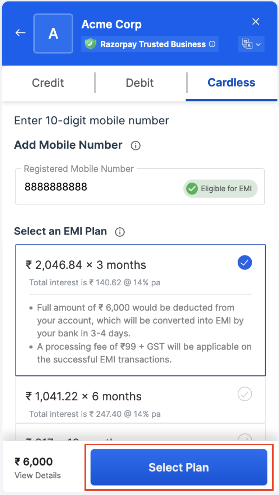Click info icon beside Select an EMI Plan

point(119,232)
